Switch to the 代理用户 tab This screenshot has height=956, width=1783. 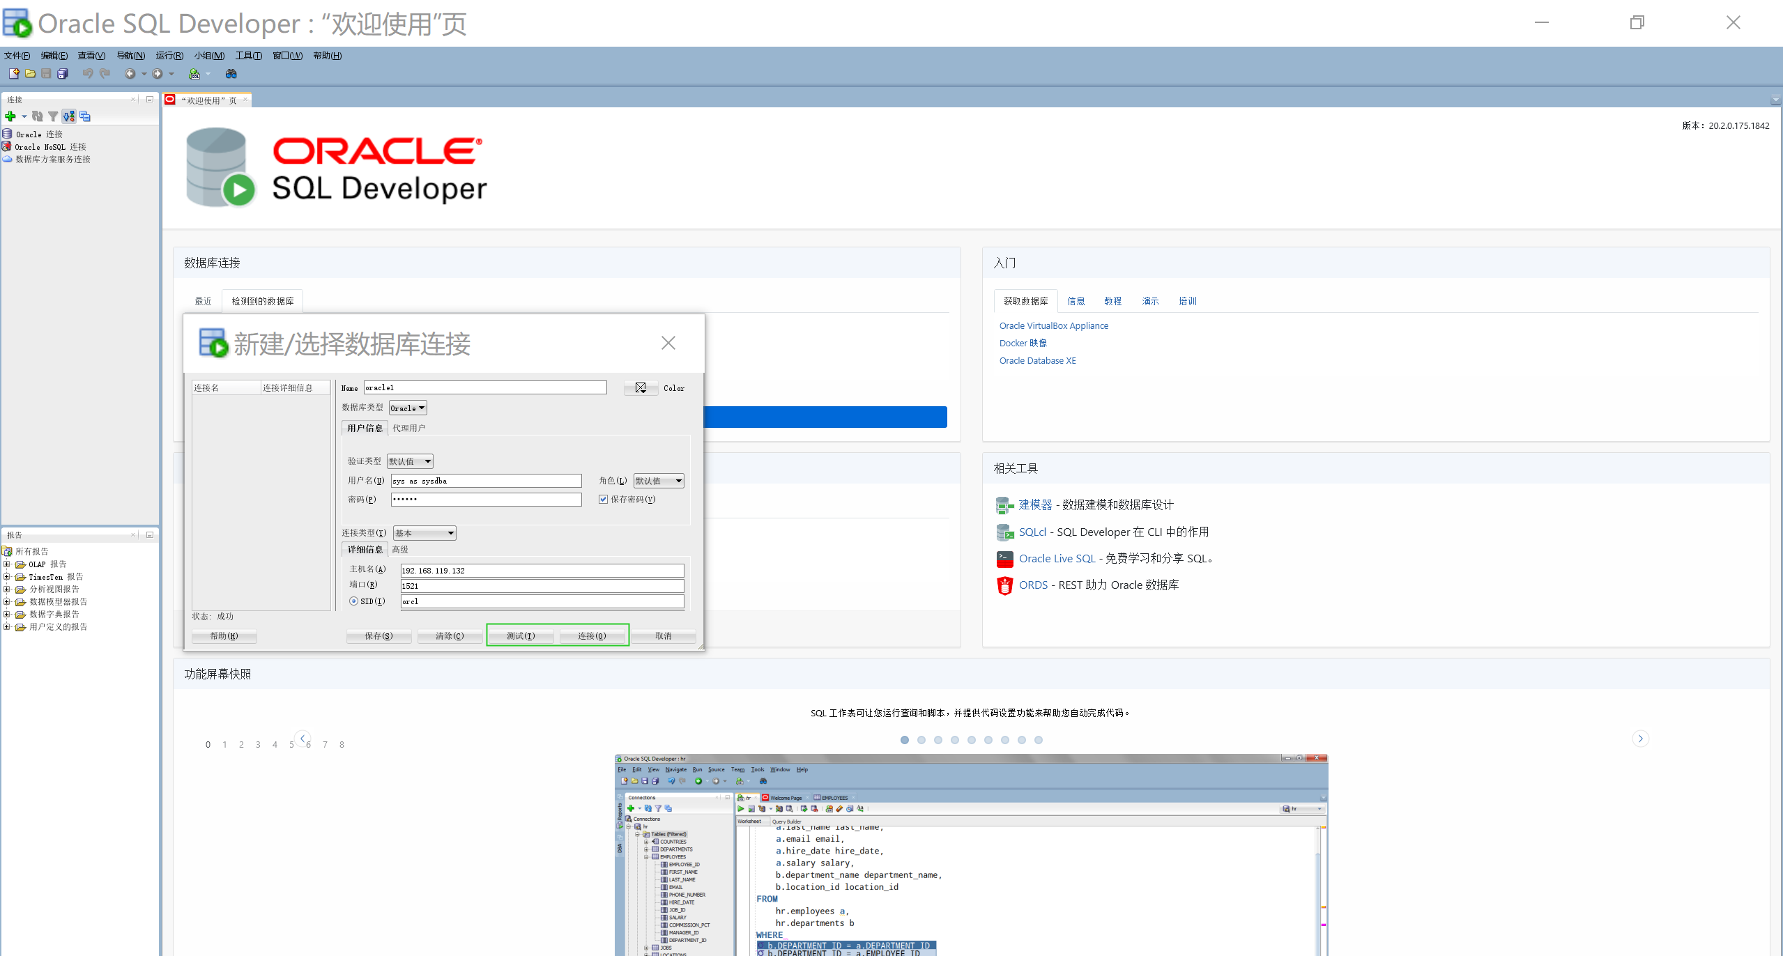pos(408,428)
